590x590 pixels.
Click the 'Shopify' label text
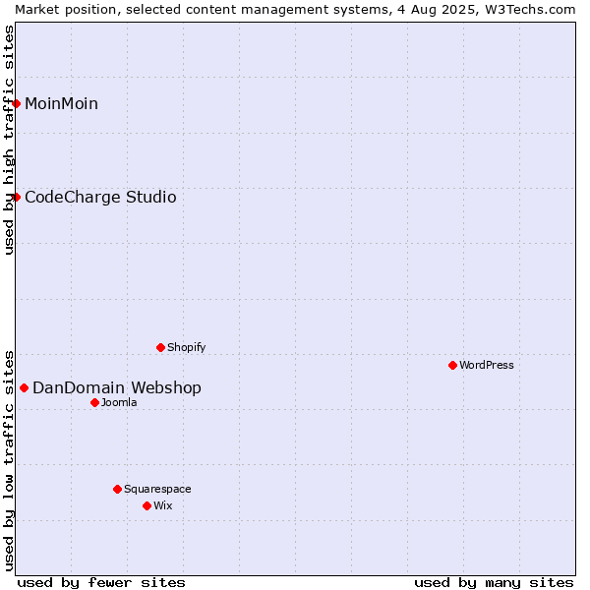pyautogui.click(x=186, y=347)
